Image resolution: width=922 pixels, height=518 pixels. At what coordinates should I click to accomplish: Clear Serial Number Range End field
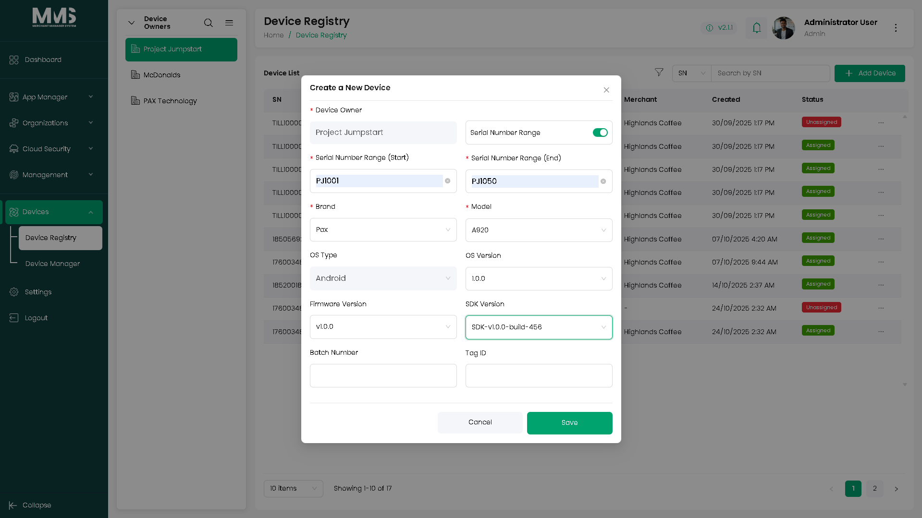point(603,181)
